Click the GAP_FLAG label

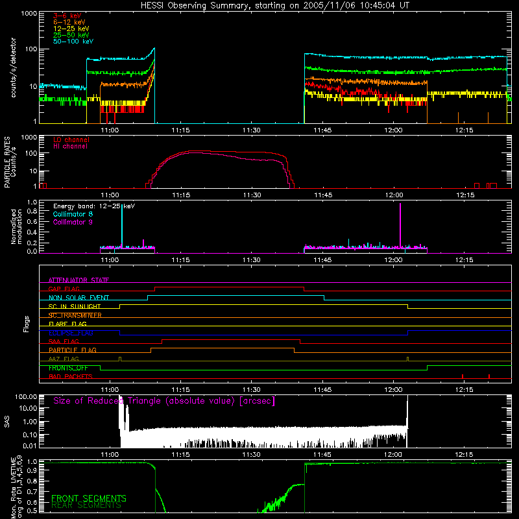64,289
